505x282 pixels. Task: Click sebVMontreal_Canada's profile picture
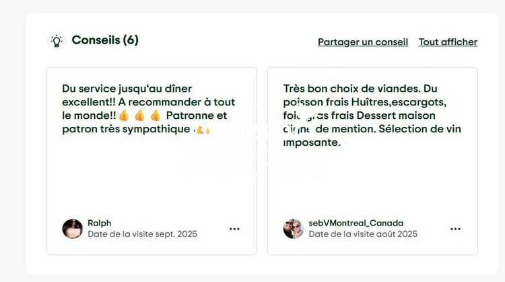pyautogui.click(x=294, y=229)
